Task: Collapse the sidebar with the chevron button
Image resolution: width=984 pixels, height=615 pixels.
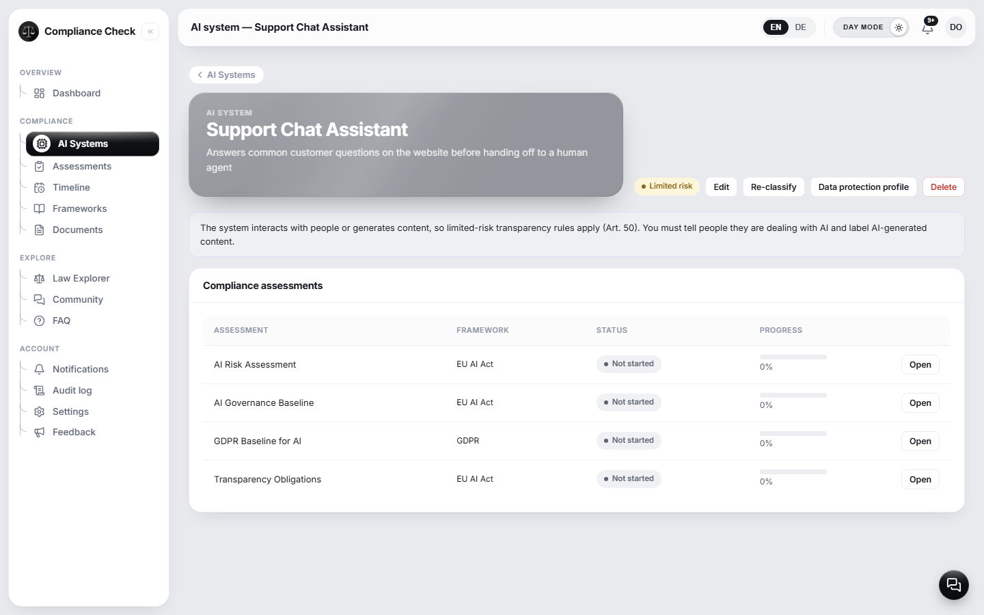Action: point(150,31)
